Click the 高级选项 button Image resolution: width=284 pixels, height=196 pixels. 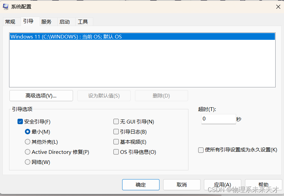point(41,95)
